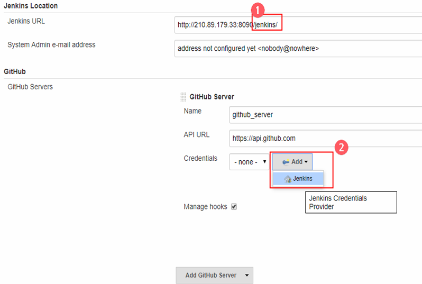422x284 pixels.
Task: Click the Jenkins Location section header
Action: point(31,6)
